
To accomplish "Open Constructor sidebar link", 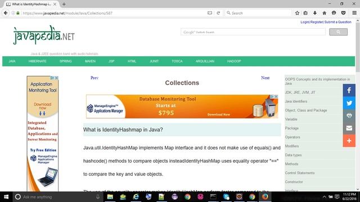I will coord(294,182).
